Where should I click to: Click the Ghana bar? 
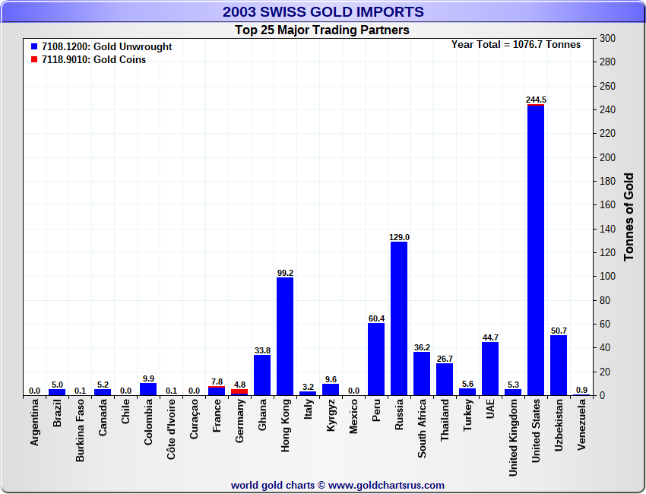[262, 375]
